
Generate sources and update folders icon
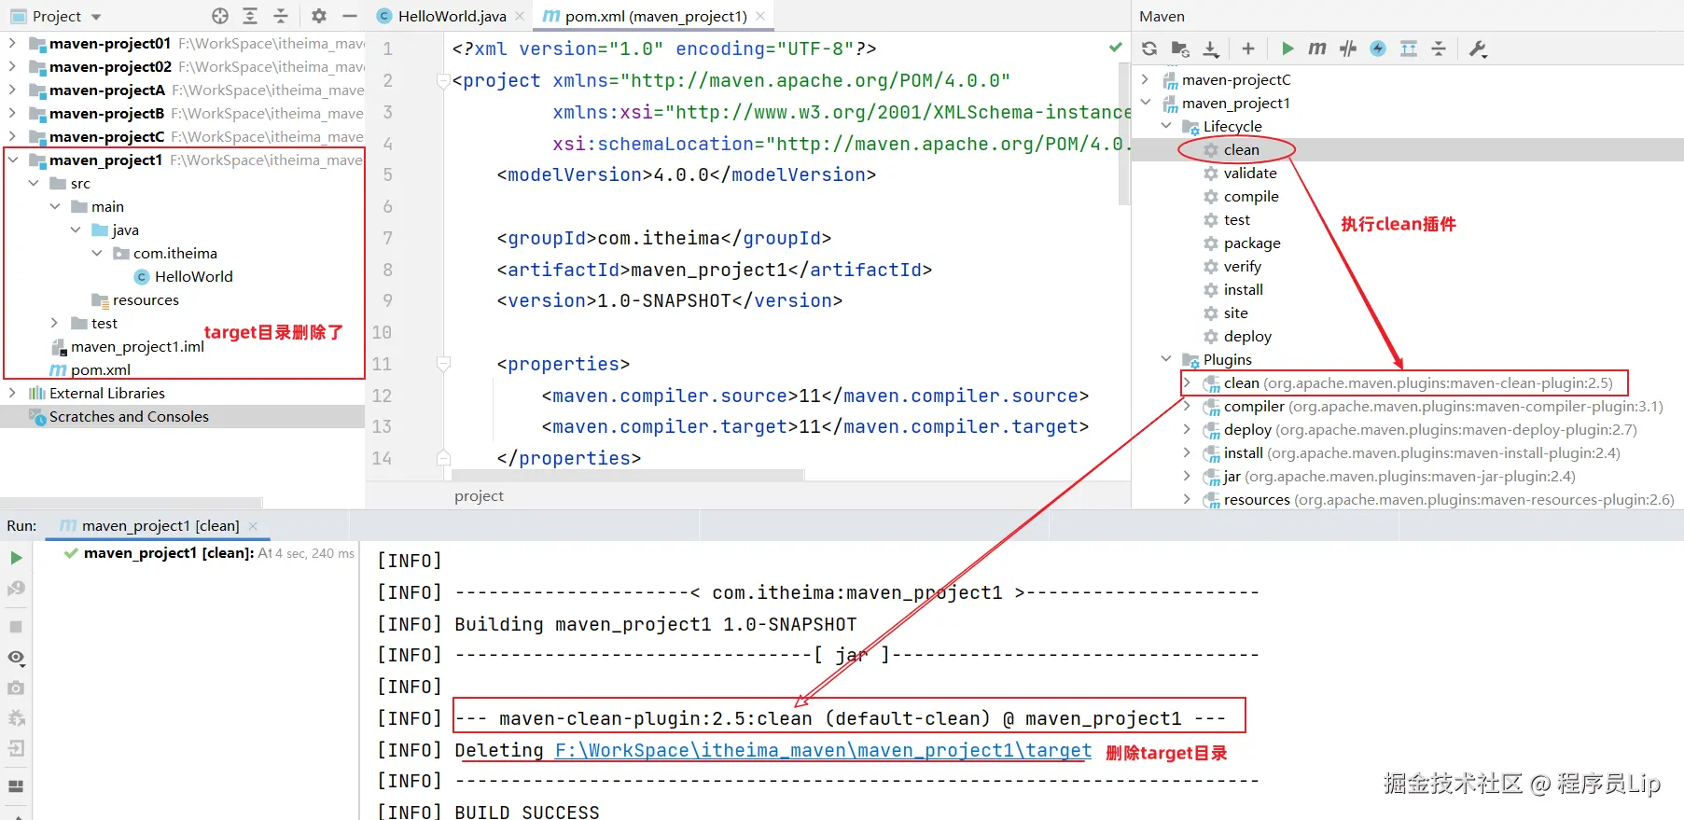tap(1180, 49)
